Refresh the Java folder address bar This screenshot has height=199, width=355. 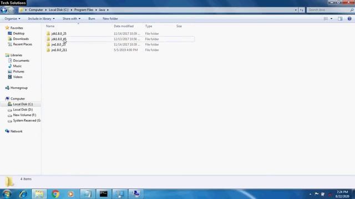point(302,10)
